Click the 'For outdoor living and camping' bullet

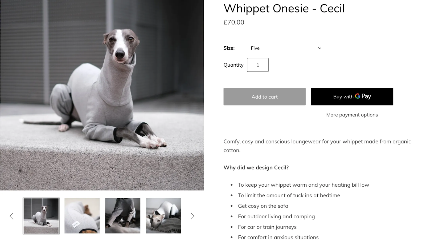click(x=276, y=216)
